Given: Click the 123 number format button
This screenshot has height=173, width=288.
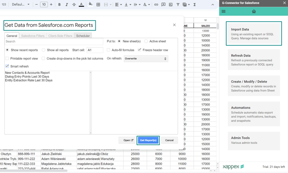Looking at the screenshot, I should point(4,4).
